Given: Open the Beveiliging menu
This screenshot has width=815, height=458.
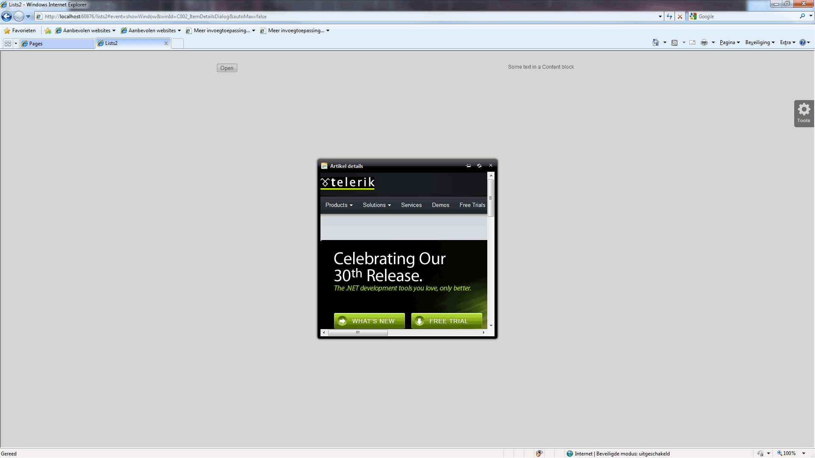Looking at the screenshot, I should 760,42.
